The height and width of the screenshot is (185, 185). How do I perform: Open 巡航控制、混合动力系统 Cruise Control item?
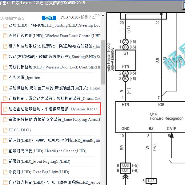tap(54, 98)
